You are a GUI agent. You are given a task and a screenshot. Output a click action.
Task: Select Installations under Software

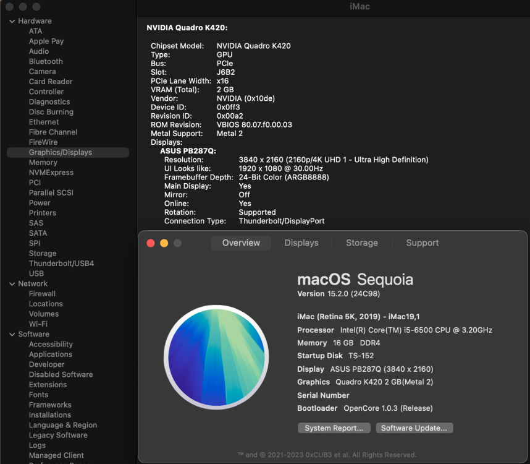click(50, 415)
